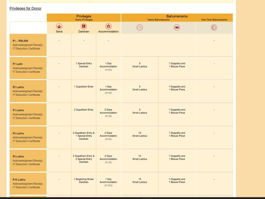Click 'Duppatta and Blouse Piece' in ₹10 Lakhs row
The height and width of the screenshot is (199, 265).
[177, 181]
